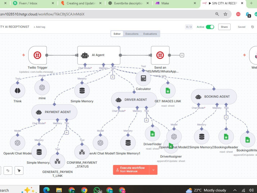Add node after Send SMS plus button
The height and width of the screenshot is (193, 257).
(182, 55)
